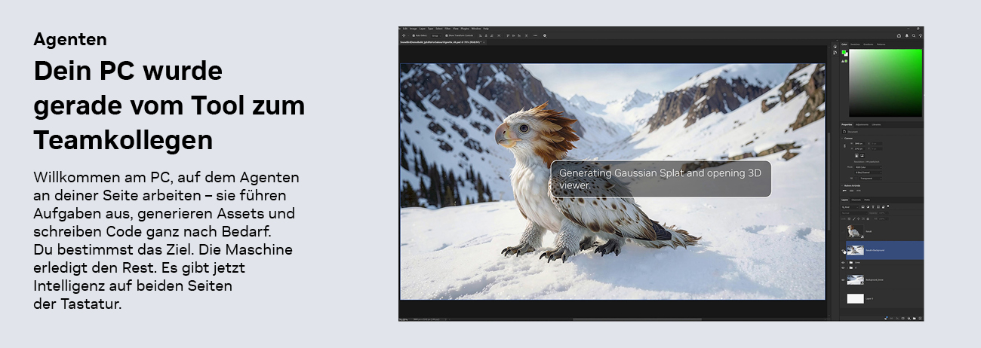
Task: Select portrait canvas orientation icon
Action: [x=856, y=155]
